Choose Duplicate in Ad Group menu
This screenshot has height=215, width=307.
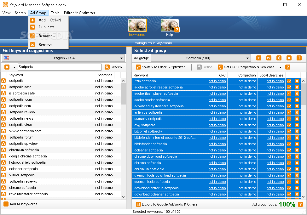point(48,27)
